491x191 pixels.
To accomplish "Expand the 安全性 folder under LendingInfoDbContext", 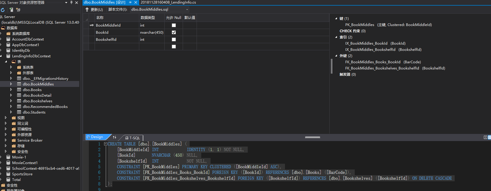I will click(6, 151).
